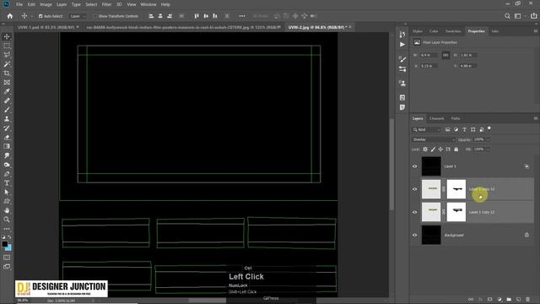Select the Brush tool

tap(7, 110)
